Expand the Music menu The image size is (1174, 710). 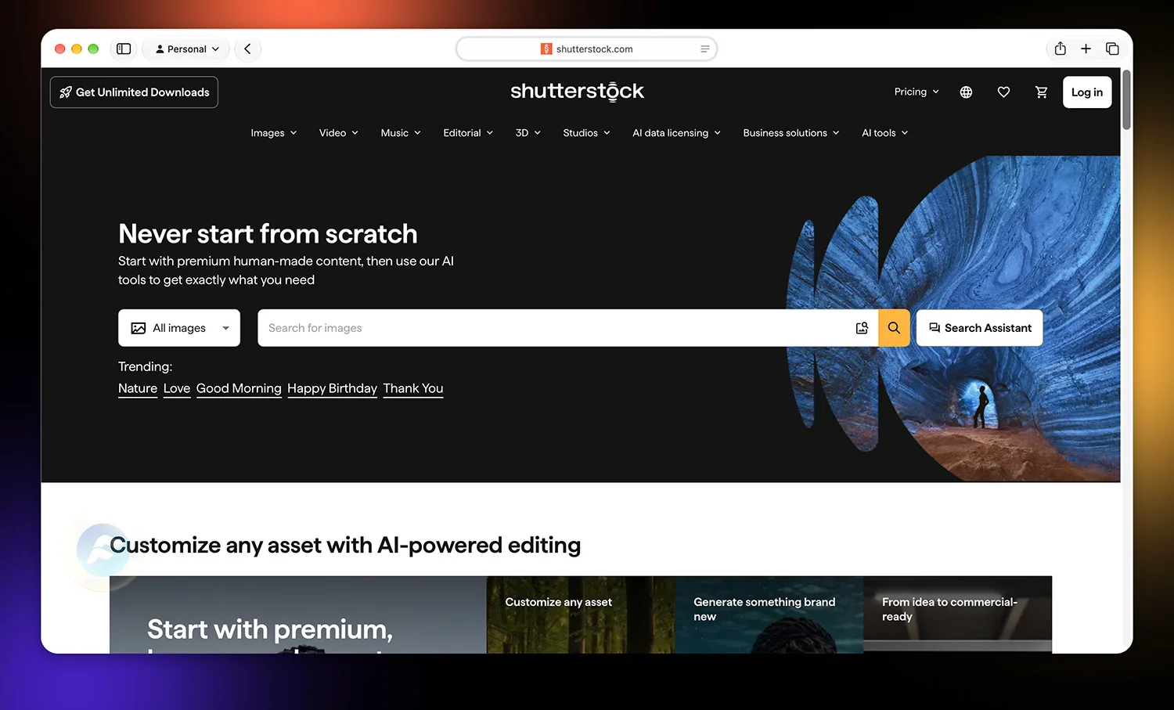point(401,133)
